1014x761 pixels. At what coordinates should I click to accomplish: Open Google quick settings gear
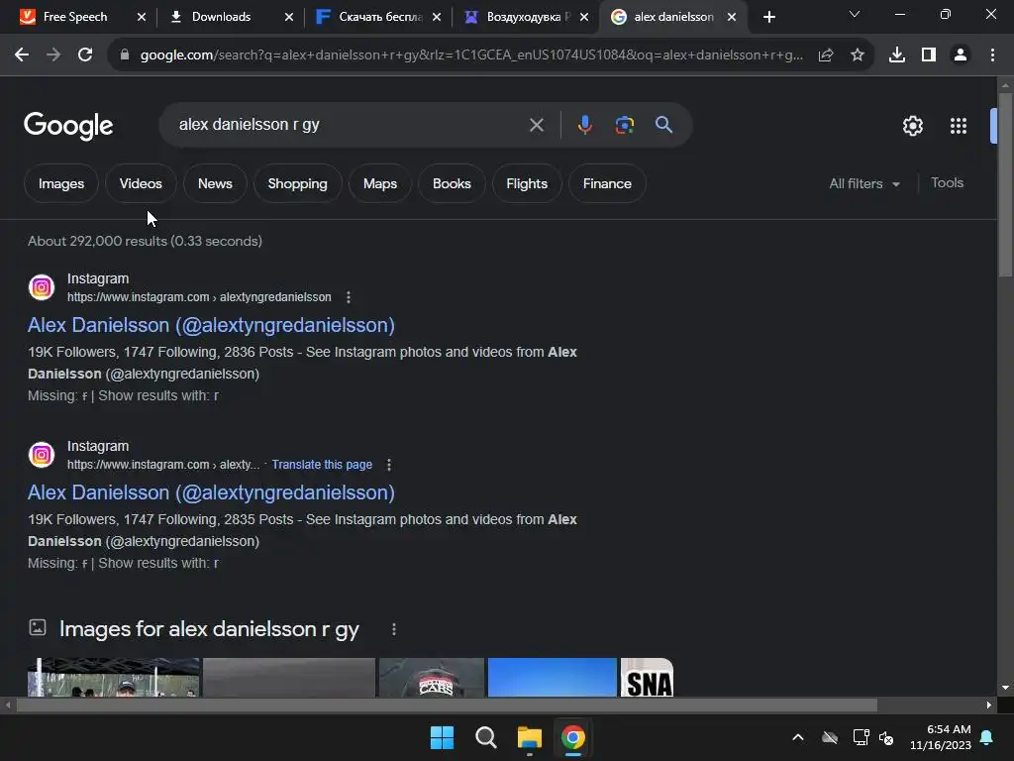912,126
